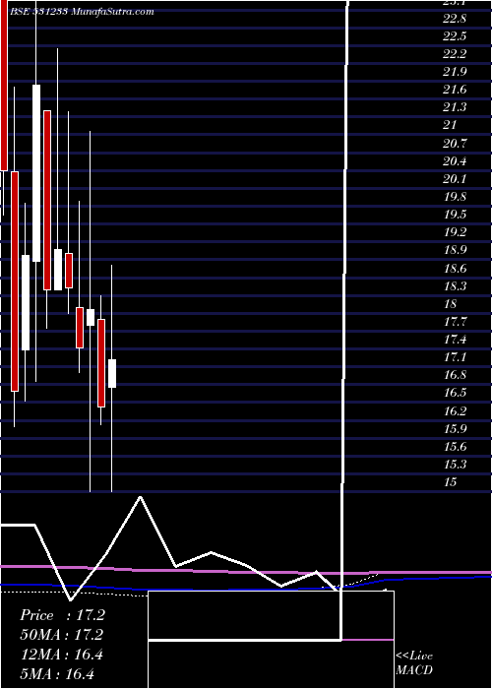Click the 21 price axis label
Viewport: 492px width, 689px height.
coord(450,125)
